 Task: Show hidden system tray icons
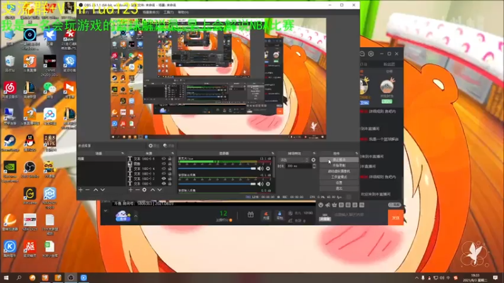coord(416,278)
